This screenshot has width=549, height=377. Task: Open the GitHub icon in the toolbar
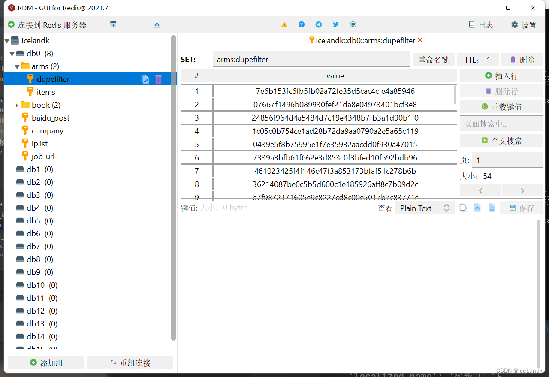click(x=353, y=25)
